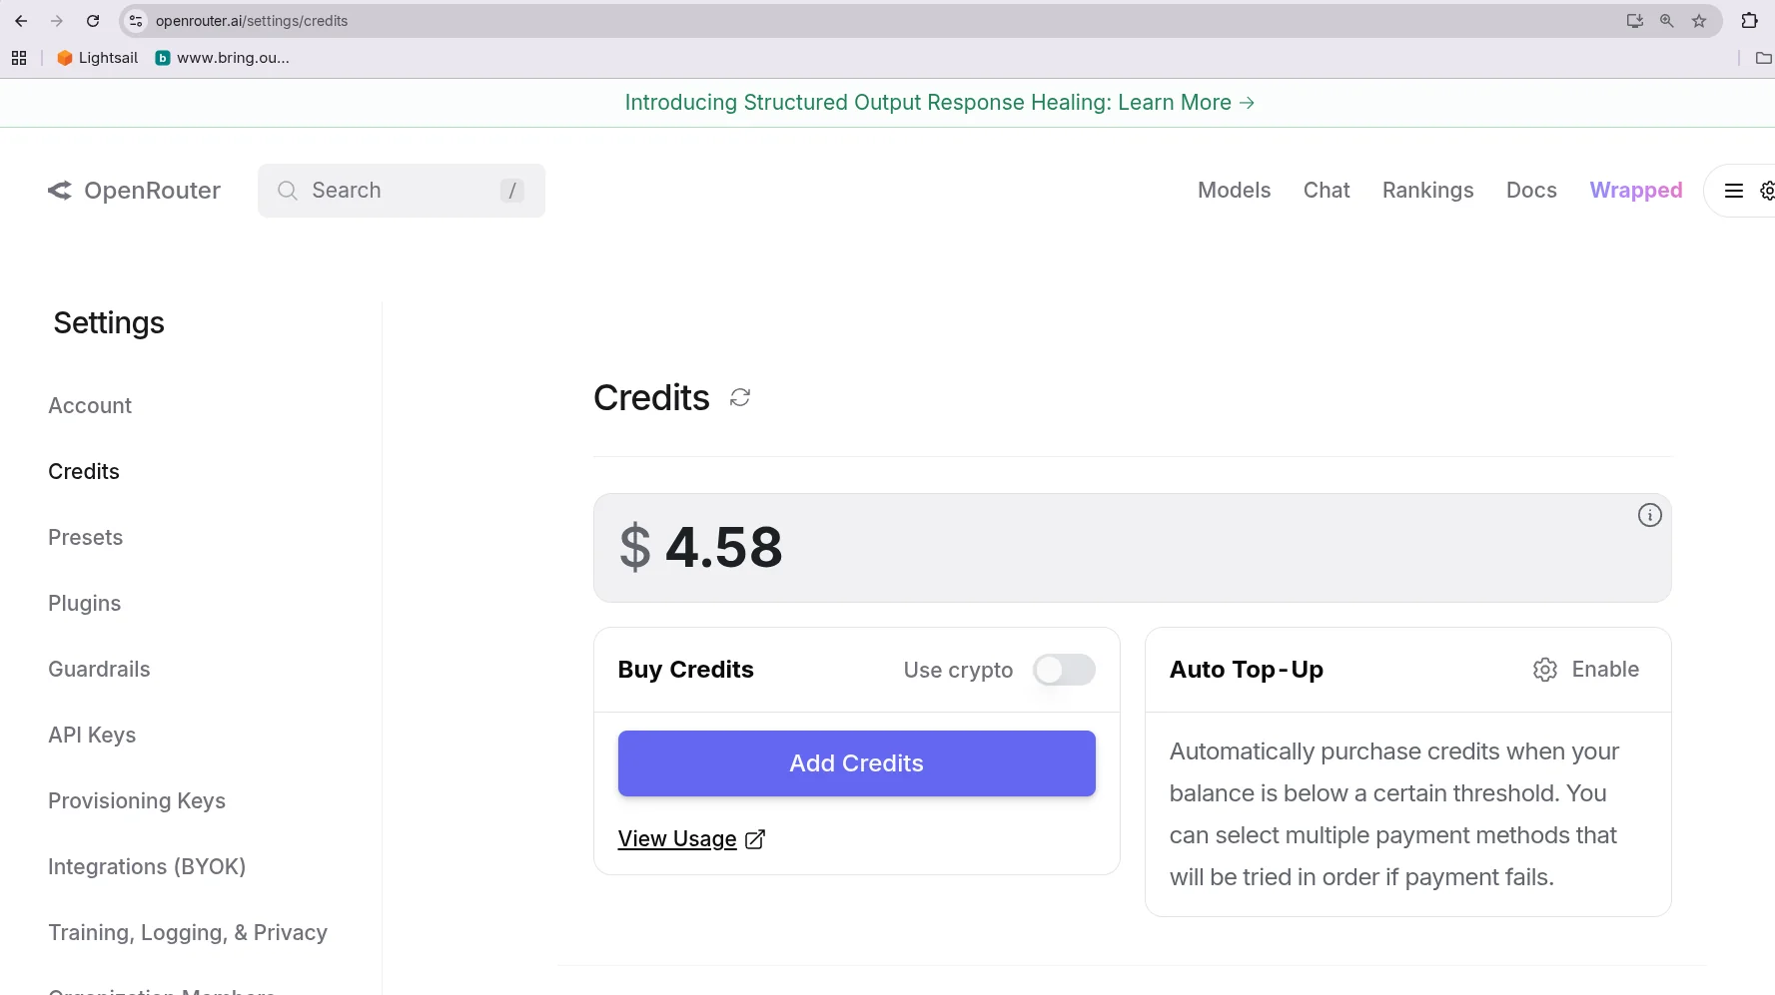Bookmark this page with the star
This screenshot has height=995, width=1775.
(x=1698, y=21)
